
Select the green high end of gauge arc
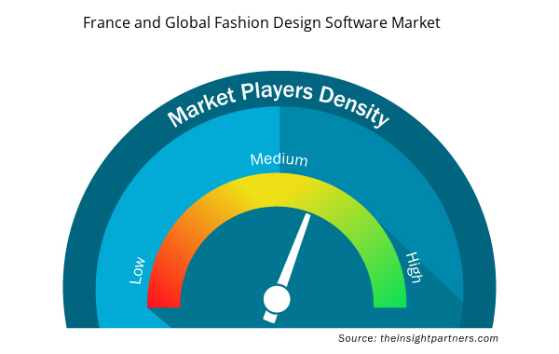[389, 293]
